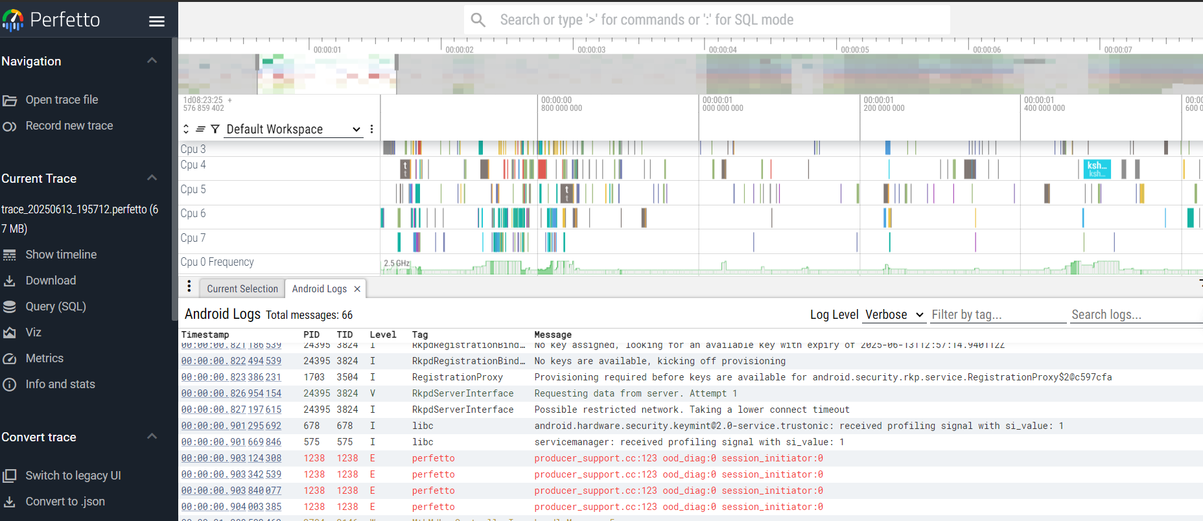1203x521 pixels.
Task: Open Info and stats page
Action: [x=60, y=384]
